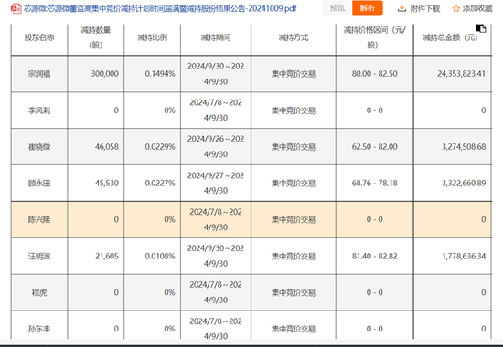Open the PDF title link 芯源微
The width and height of the screenshot is (503, 347).
tap(160, 8)
